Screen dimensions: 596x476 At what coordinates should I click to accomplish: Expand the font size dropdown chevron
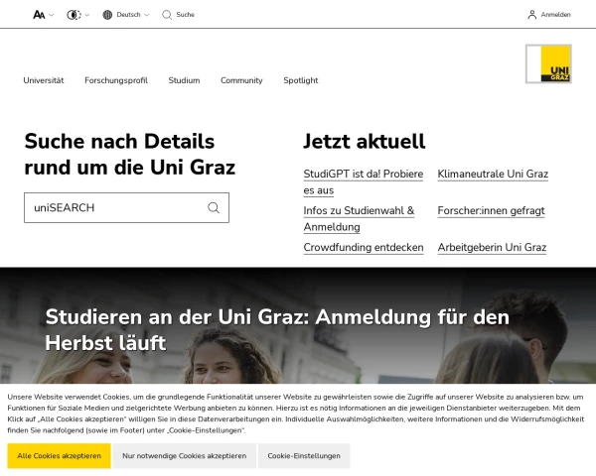[x=52, y=15]
